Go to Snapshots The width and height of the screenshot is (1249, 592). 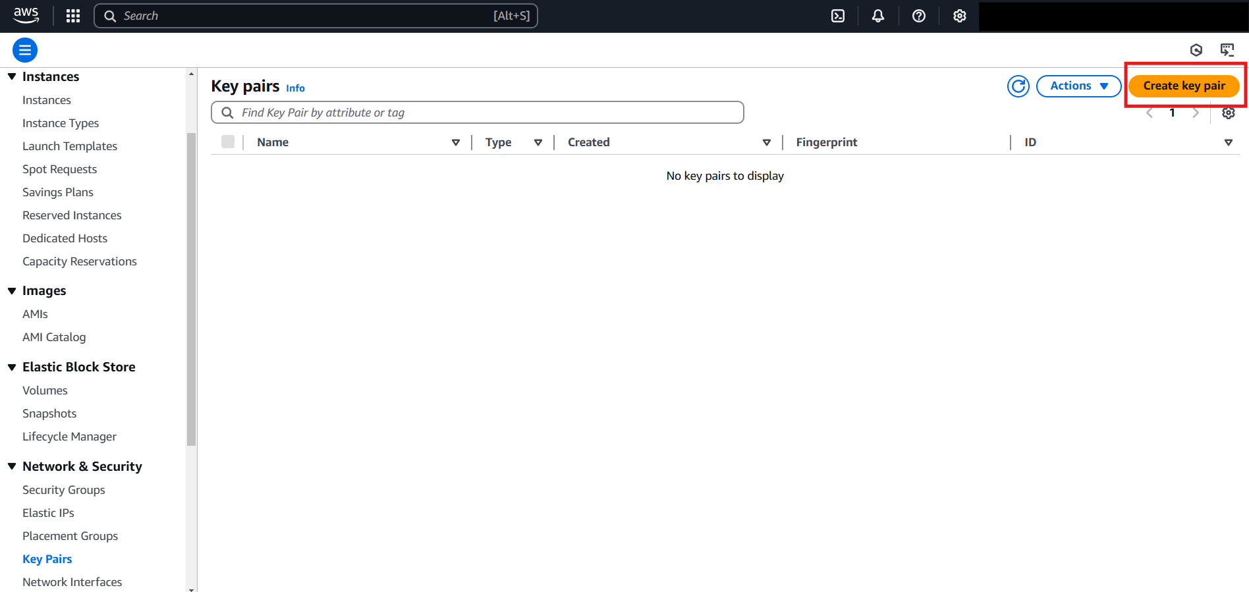click(49, 414)
